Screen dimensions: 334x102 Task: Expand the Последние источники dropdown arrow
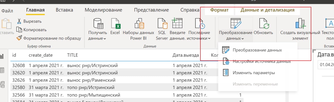pyautogui.click(x=209, y=39)
